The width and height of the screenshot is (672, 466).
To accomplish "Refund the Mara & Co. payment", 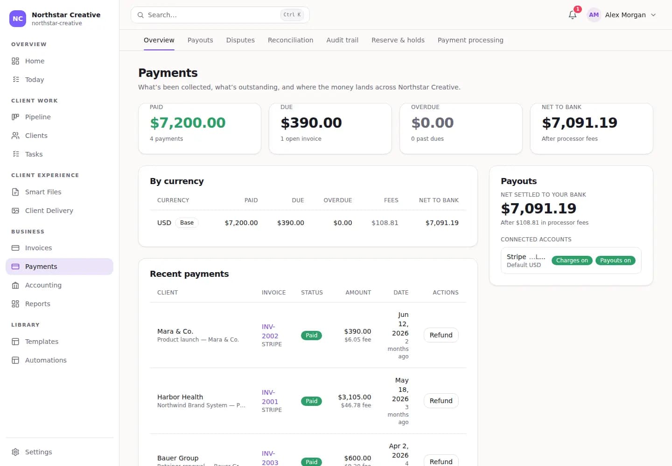I will (441, 335).
